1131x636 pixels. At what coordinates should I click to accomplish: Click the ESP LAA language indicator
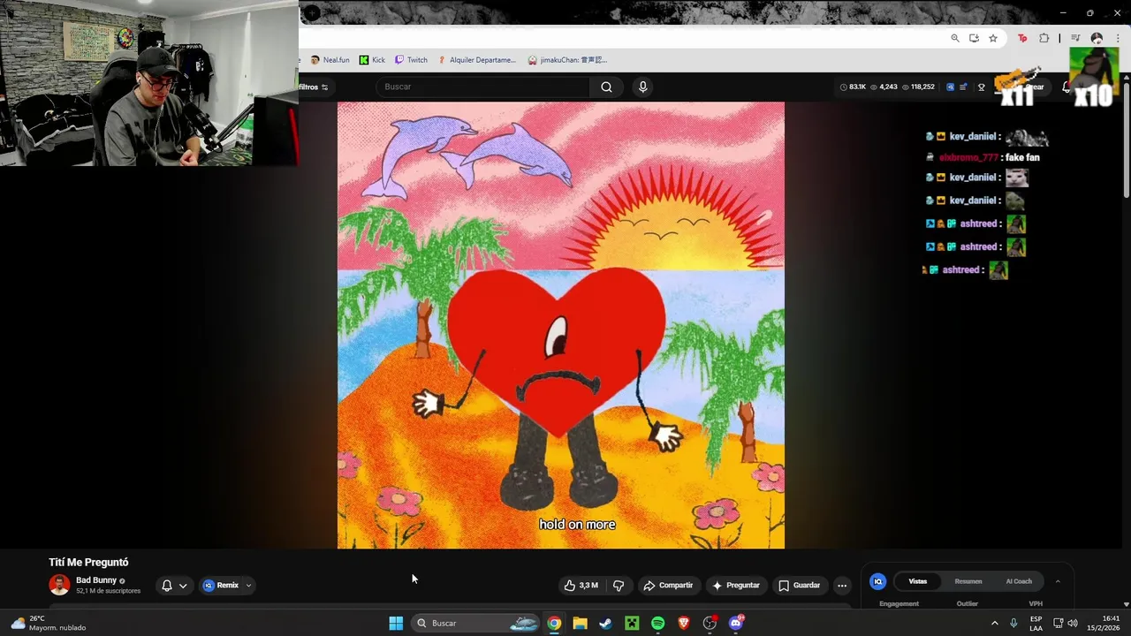(1036, 623)
